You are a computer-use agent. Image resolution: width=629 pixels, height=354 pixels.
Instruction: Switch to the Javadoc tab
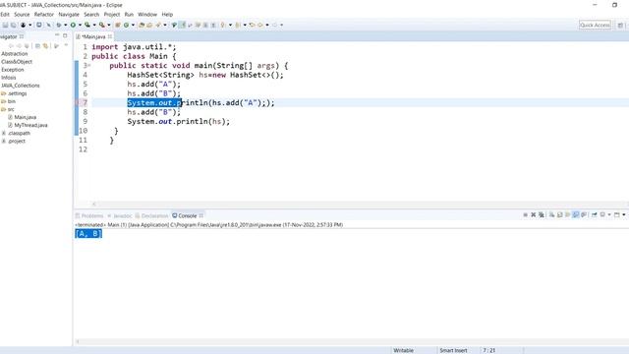[120, 216]
